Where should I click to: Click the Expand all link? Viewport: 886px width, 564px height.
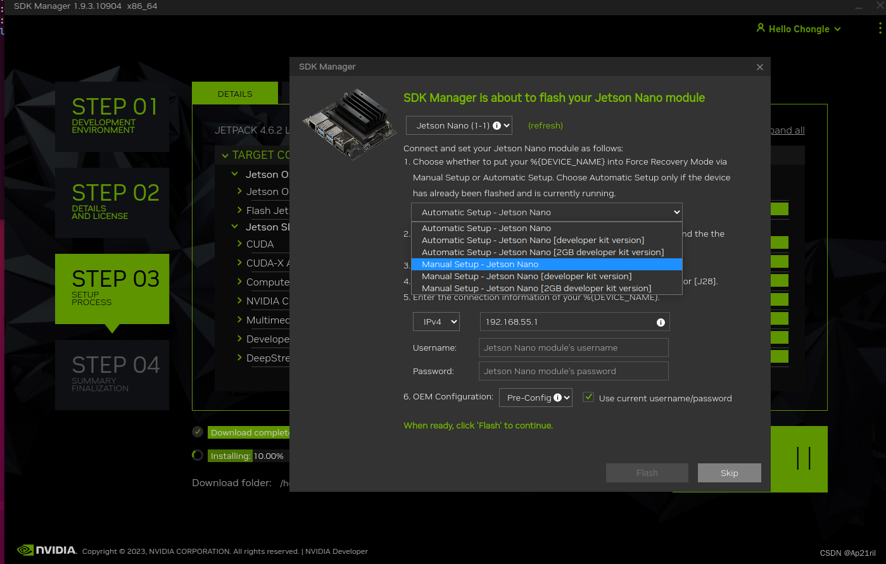(787, 130)
